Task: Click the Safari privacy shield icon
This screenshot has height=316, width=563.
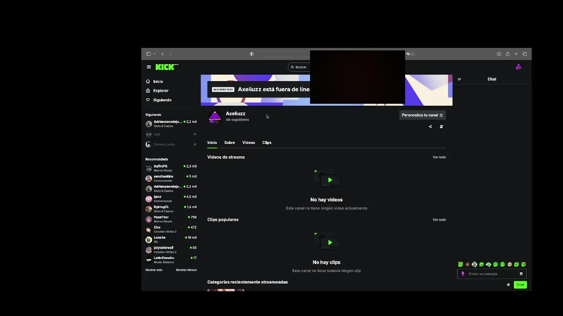Action: [x=252, y=54]
